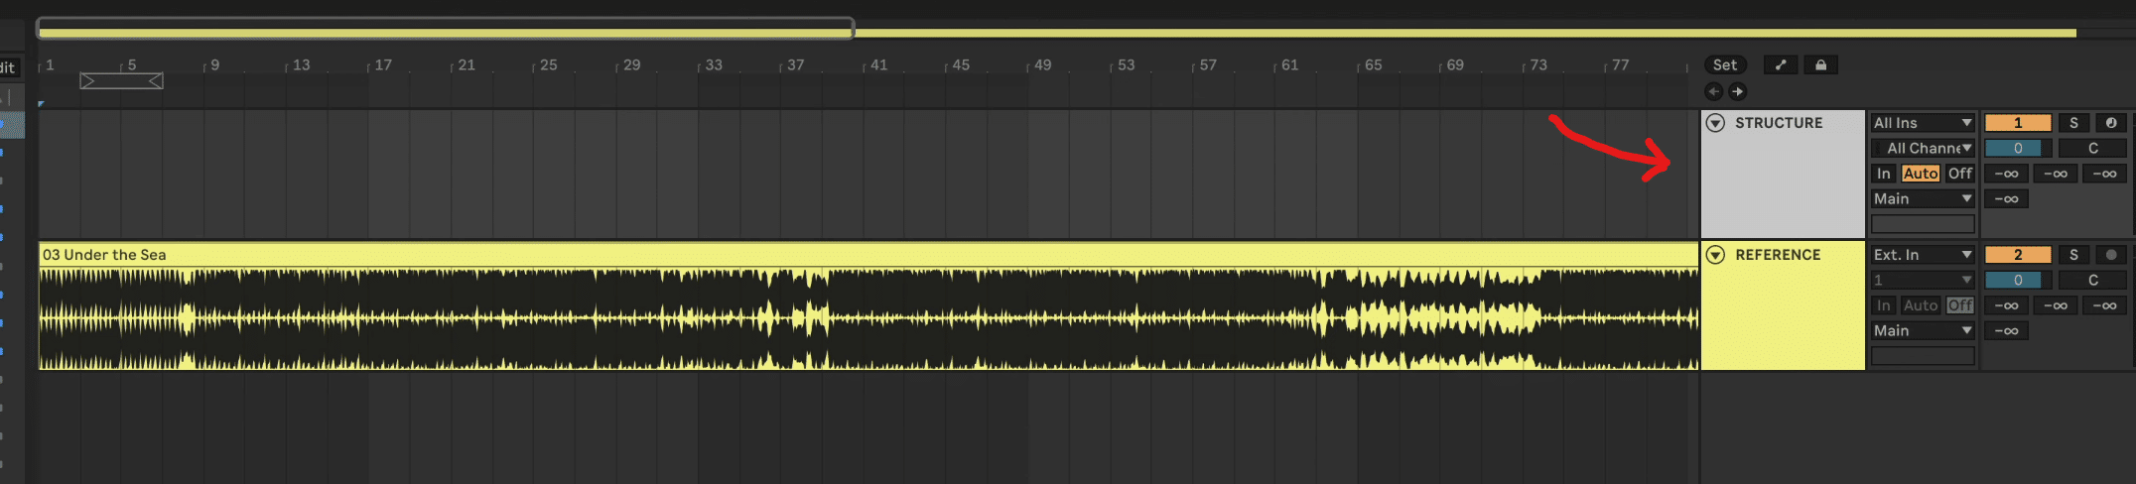This screenshot has width=2136, height=484.
Task: Toggle REFERENCE track activator button 2
Action: tap(2017, 255)
